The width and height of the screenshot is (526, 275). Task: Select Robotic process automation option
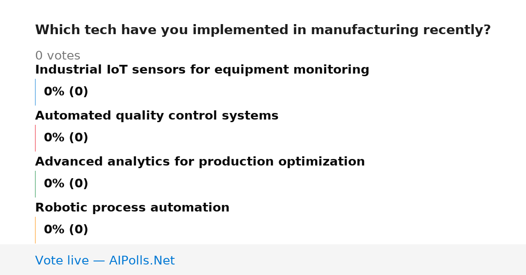(132, 208)
